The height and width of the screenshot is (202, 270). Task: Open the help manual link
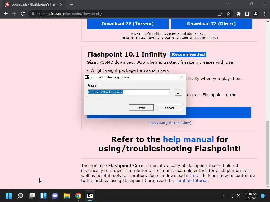(188, 139)
